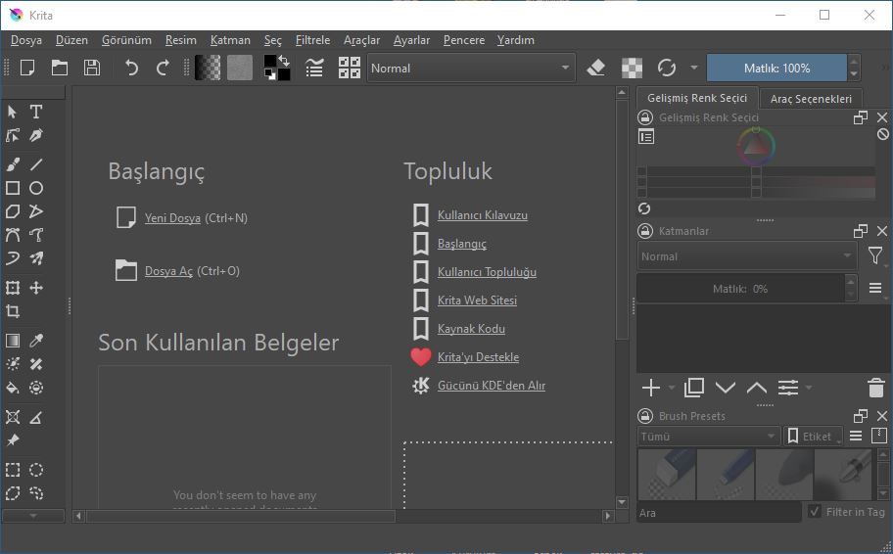Select the Transform tool
The image size is (893, 554).
tap(12, 288)
